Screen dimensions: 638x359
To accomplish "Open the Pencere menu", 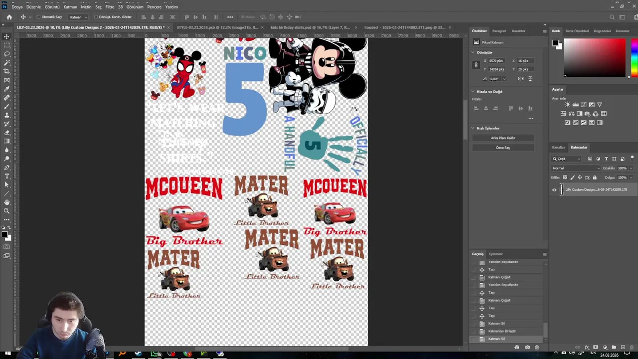I will (155, 7).
